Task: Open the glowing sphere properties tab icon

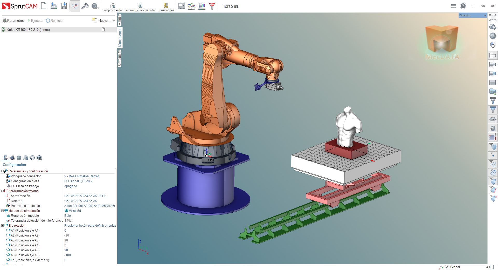Action: [x=12, y=158]
